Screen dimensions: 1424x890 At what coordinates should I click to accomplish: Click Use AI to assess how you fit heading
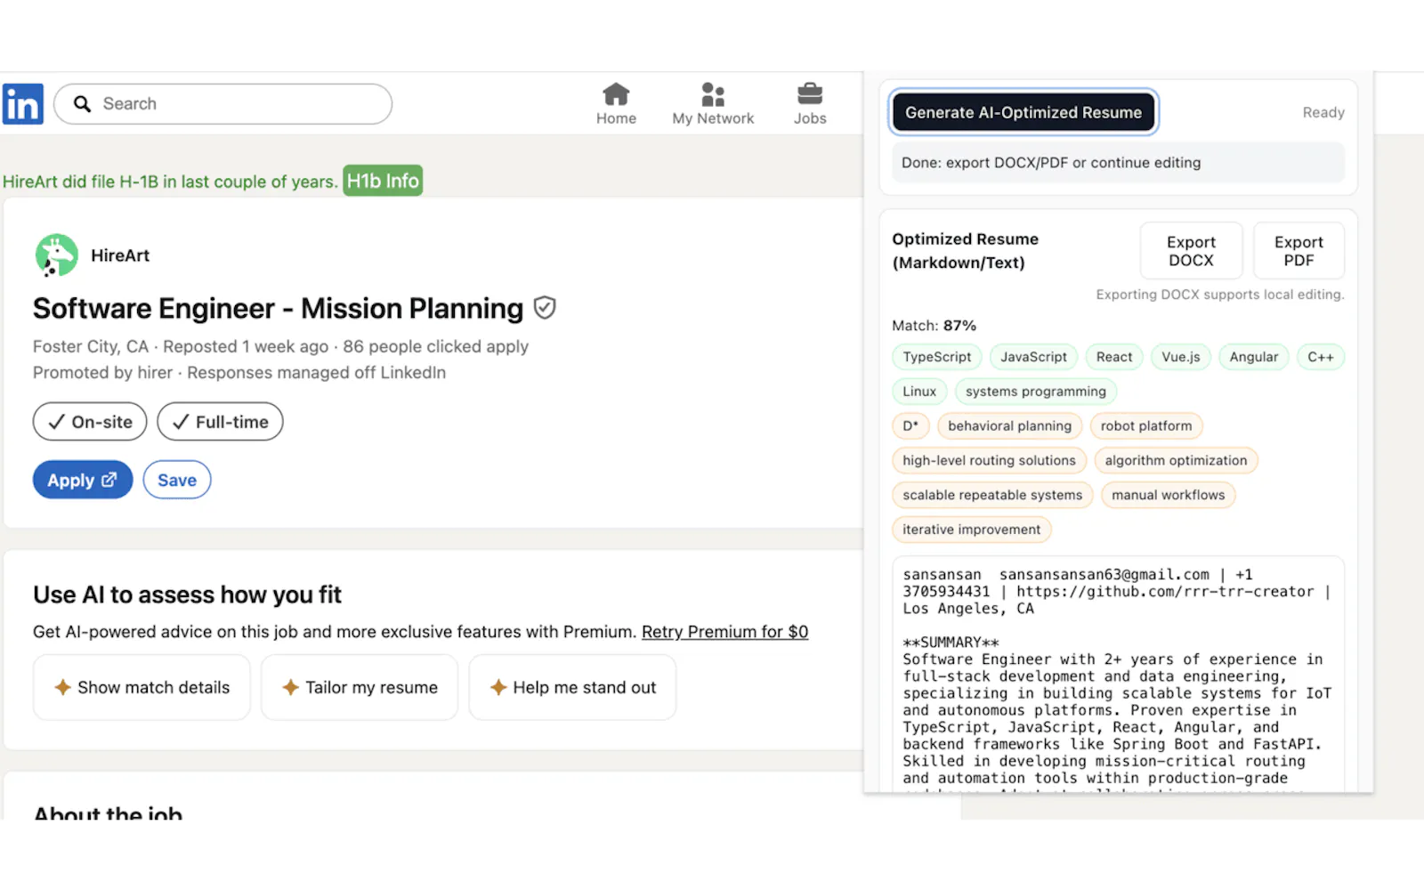click(187, 595)
